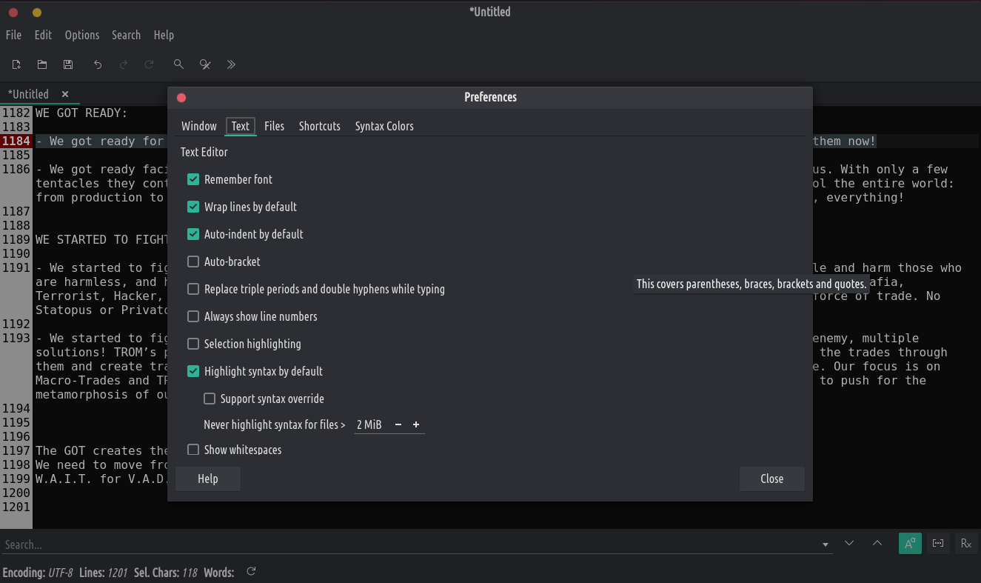Expand the toolbar overflow double-chevron

231,64
